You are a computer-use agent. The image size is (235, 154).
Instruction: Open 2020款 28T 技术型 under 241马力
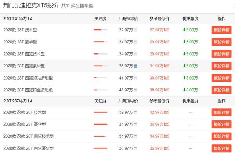click(20, 30)
